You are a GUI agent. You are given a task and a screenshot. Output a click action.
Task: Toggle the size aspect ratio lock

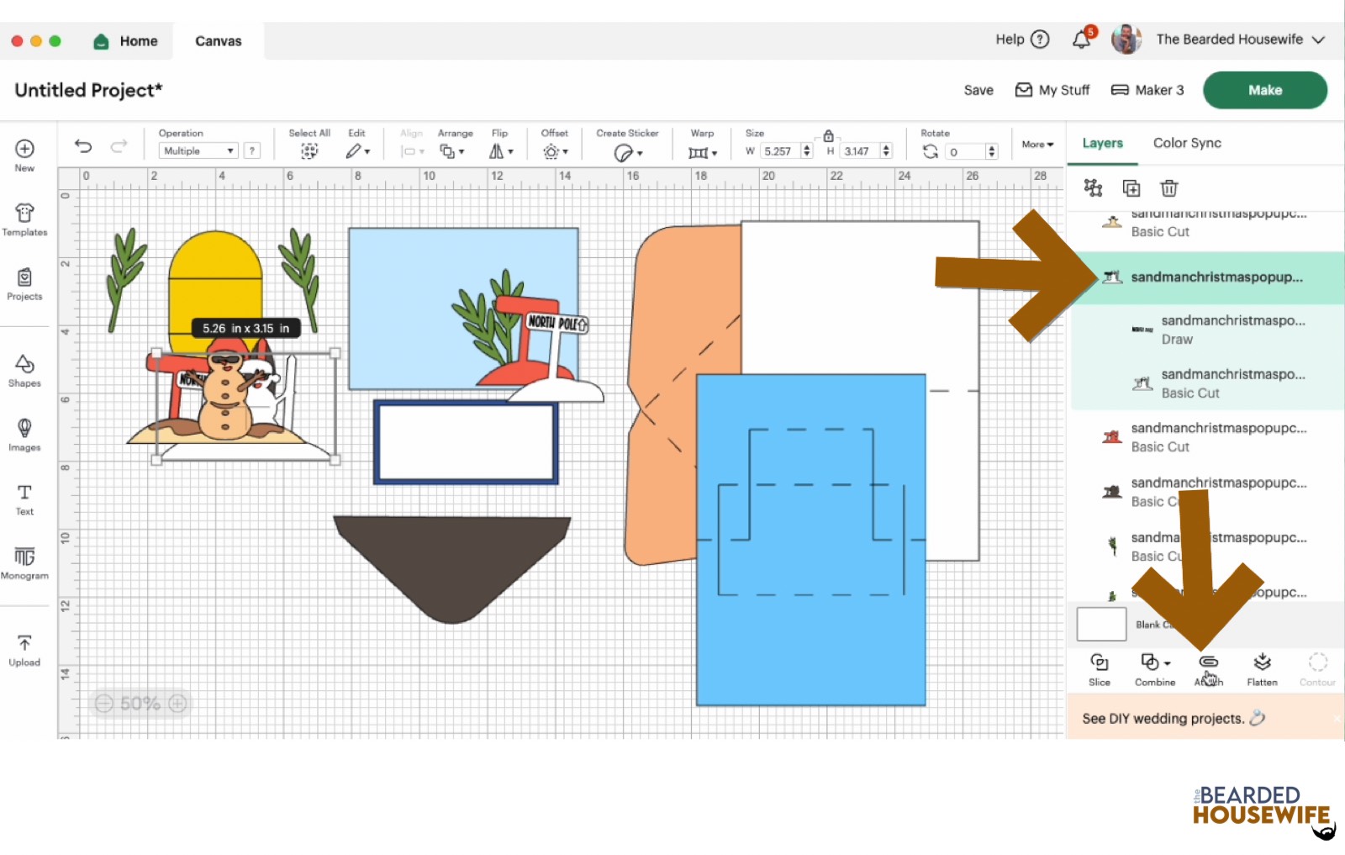828,136
